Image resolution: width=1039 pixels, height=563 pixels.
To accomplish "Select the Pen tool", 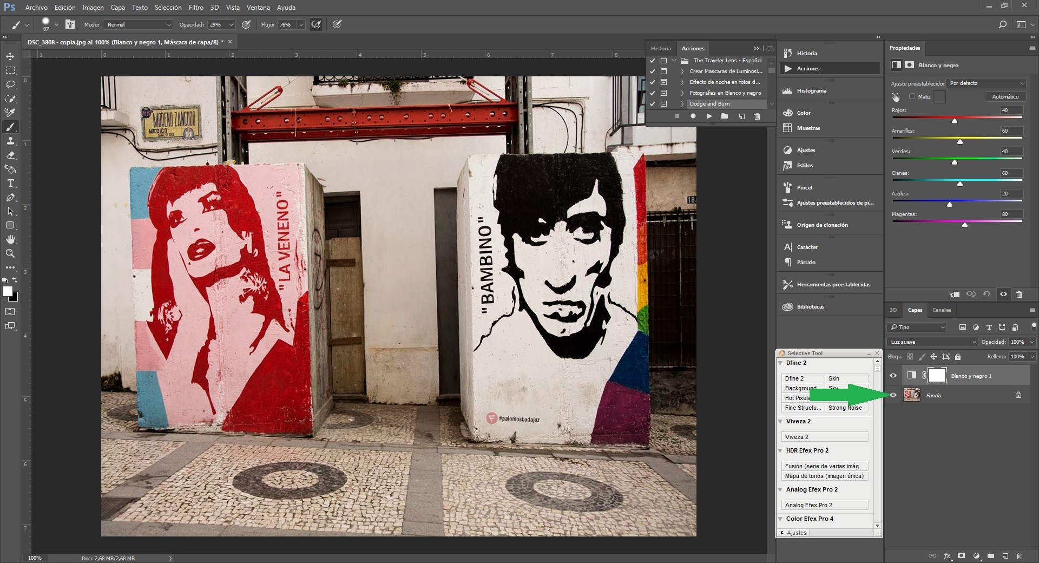I will pyautogui.click(x=10, y=197).
